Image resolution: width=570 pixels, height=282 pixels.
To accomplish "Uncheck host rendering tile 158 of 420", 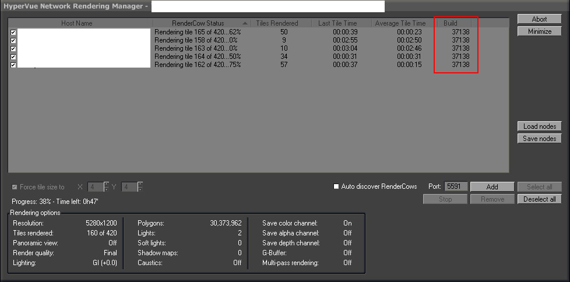I will (x=13, y=40).
